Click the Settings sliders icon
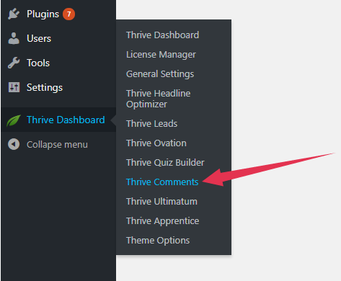Image resolution: width=341 pixels, height=281 pixels. 14,87
